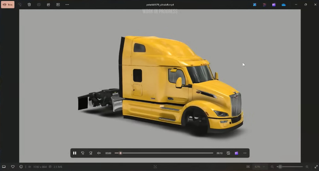Start slideshow from the top toolbar
Viewport: 319px width, 171px height.
(58, 5)
